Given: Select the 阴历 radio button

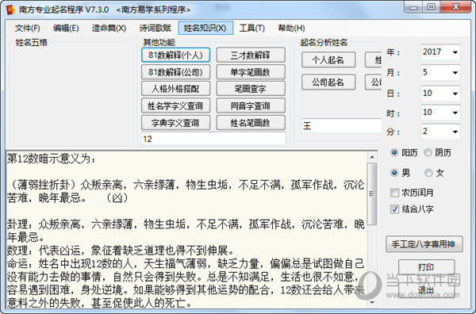Looking at the screenshot, I should coord(428,152).
